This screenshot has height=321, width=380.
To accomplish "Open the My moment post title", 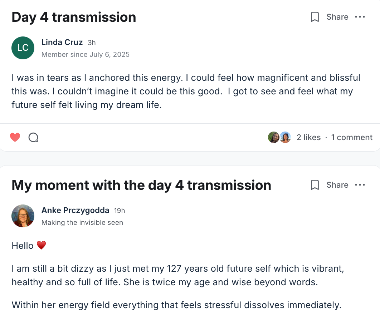I will tap(141, 185).
